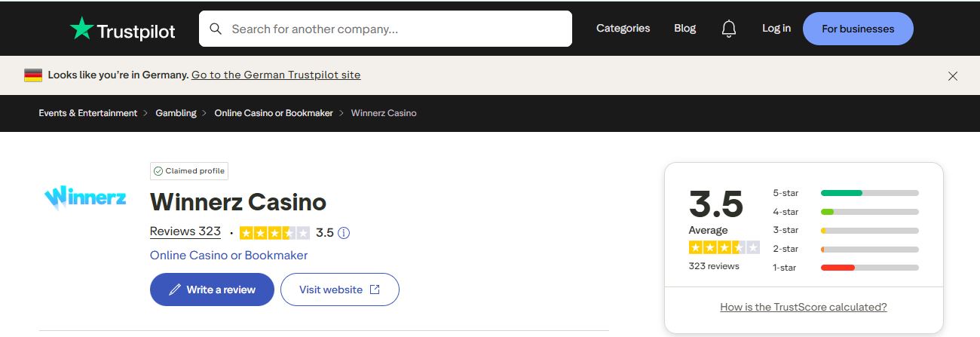Click the TrustScore info icon
Viewport: 980px width, 337px height.
coord(344,233)
